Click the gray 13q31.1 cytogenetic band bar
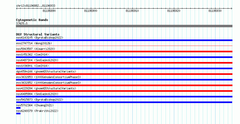240x124 pixels. click(x=124, y=26)
